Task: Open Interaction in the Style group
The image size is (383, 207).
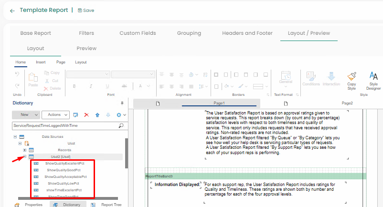Action: point(331,79)
